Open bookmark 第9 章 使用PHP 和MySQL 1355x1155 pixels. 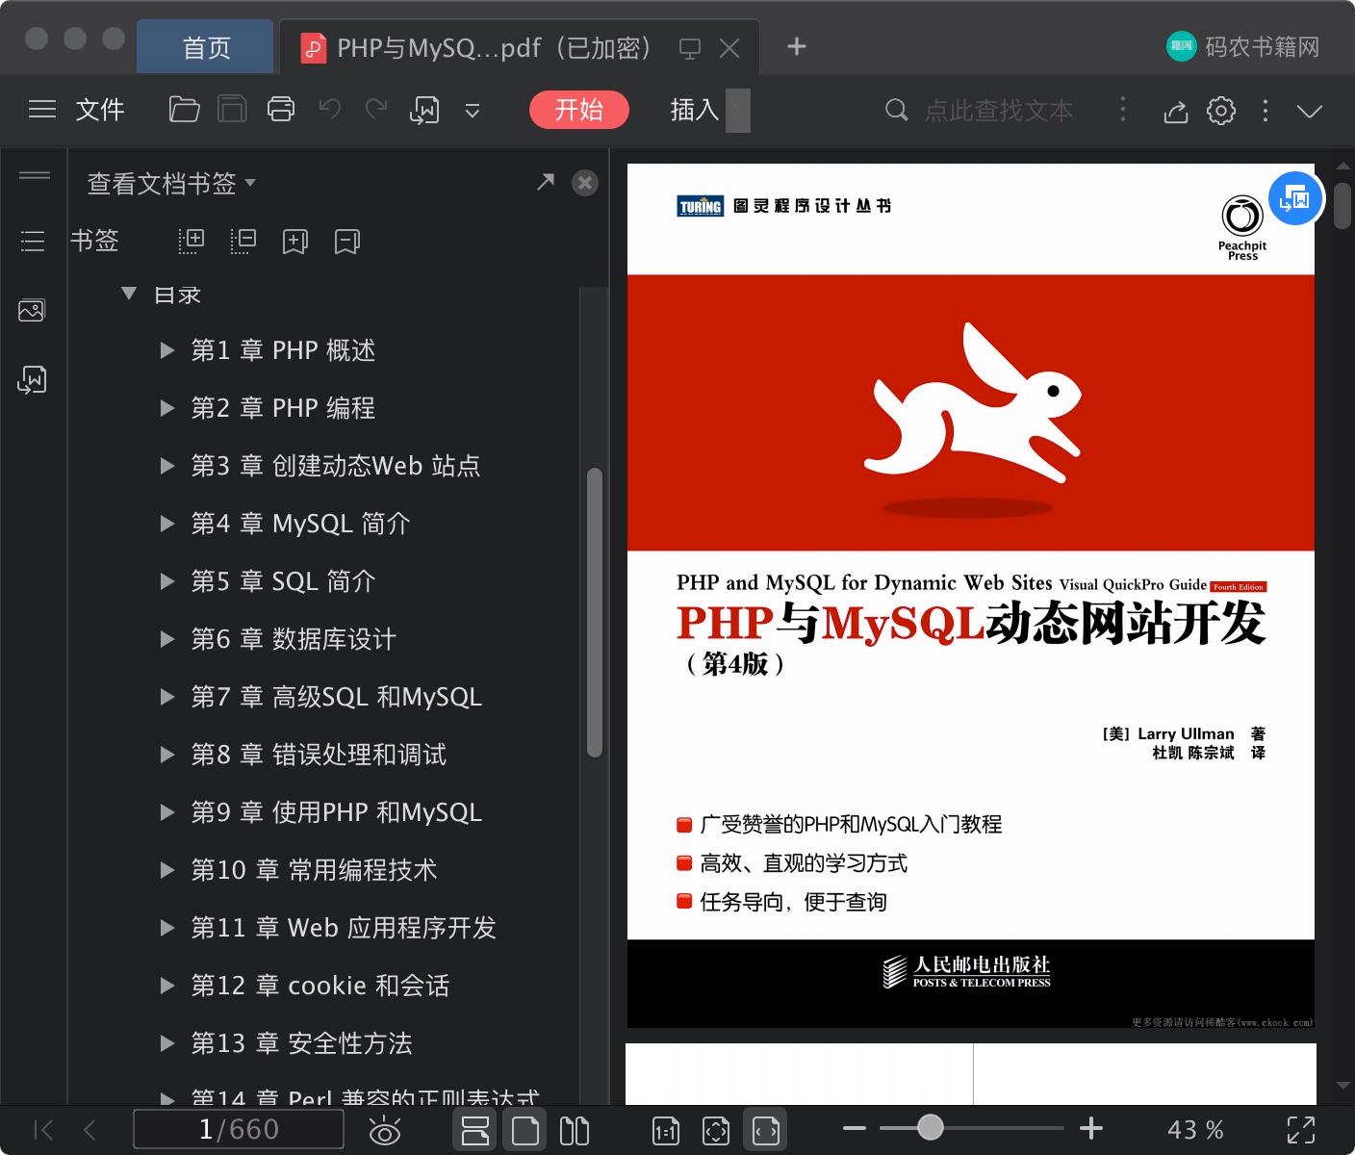[x=336, y=812]
